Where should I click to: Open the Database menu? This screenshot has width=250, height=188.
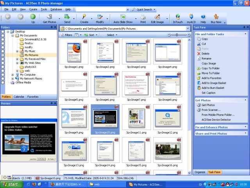point(56,9)
